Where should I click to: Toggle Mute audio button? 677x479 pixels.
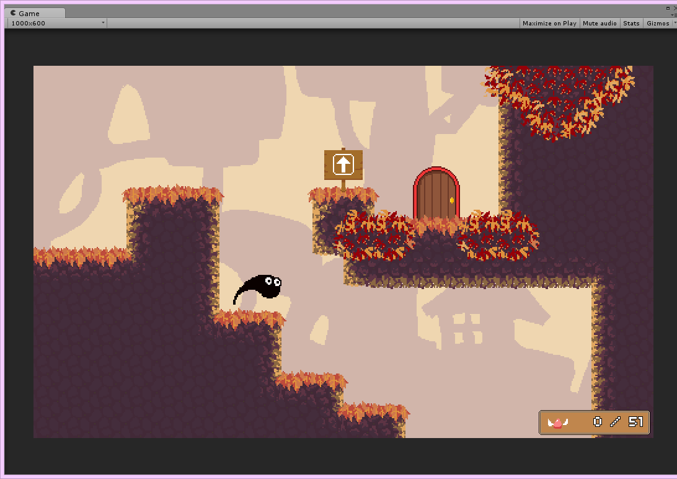tap(600, 24)
